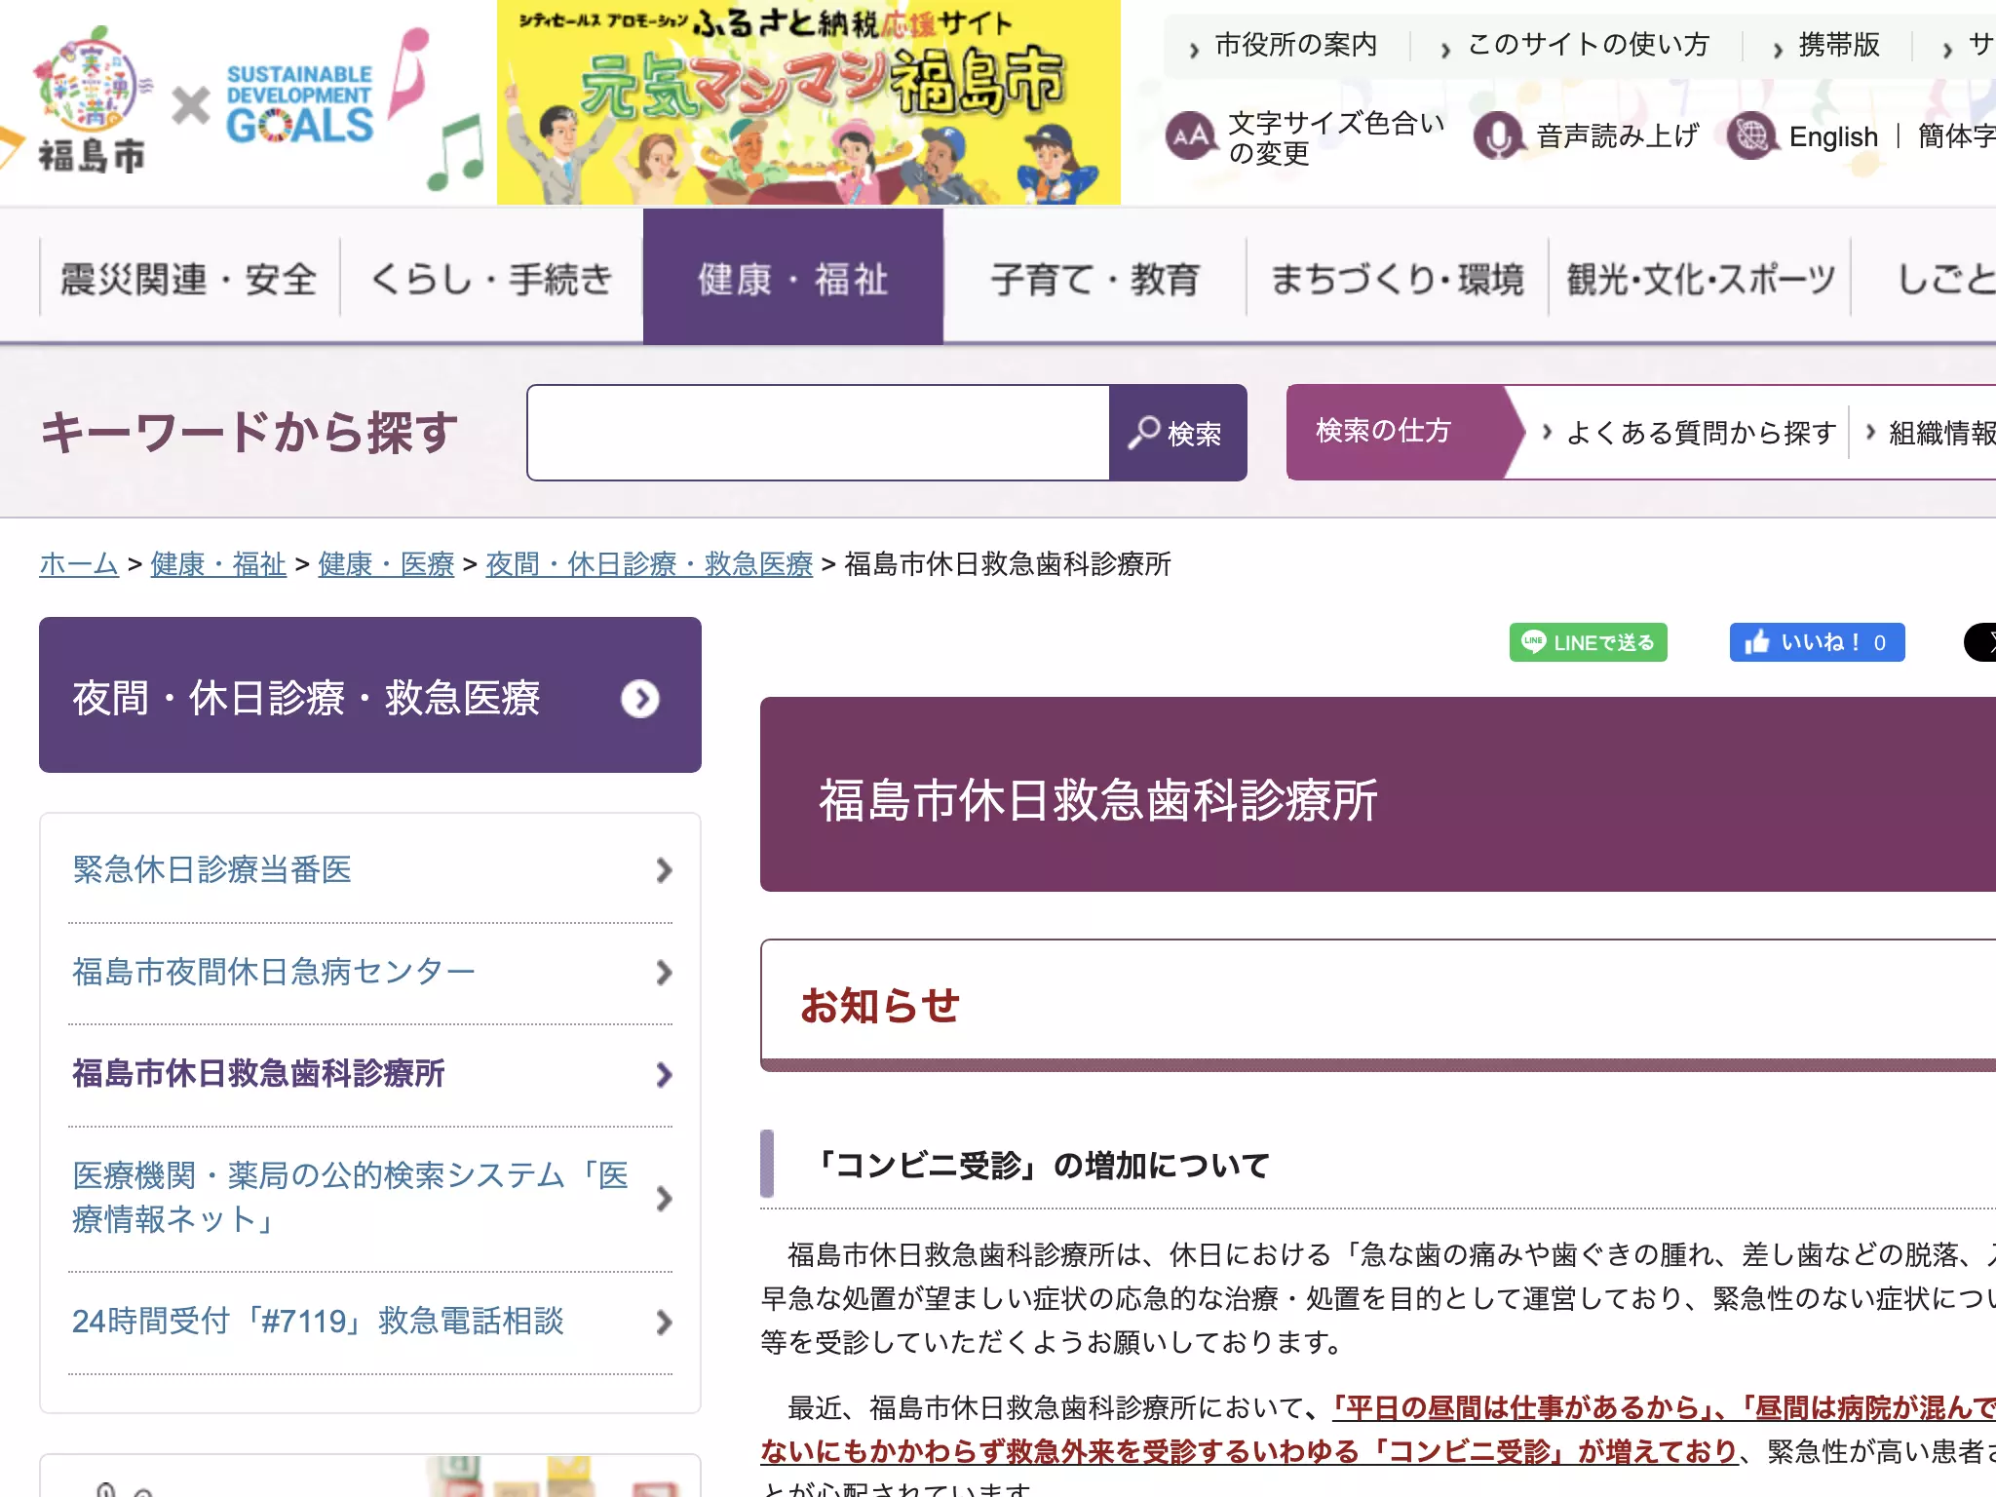Viewport: 1996px width, 1497px height.
Task: Go to ホーム breadcrumb link
Action: (79, 563)
